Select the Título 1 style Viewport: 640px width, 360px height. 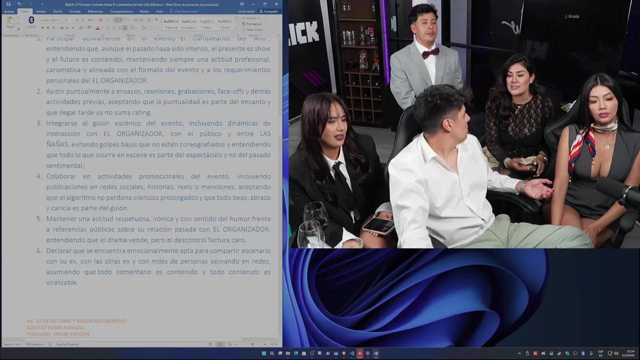click(207, 23)
